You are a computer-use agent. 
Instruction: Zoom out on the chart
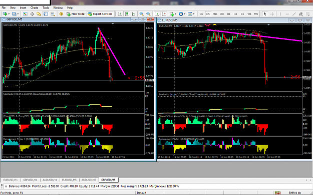point(148,14)
